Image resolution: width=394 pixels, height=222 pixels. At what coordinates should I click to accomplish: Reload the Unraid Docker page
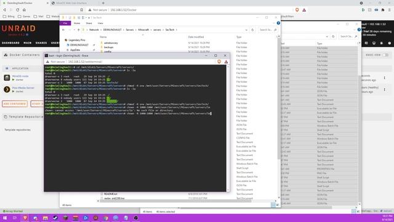(x=17, y=10)
